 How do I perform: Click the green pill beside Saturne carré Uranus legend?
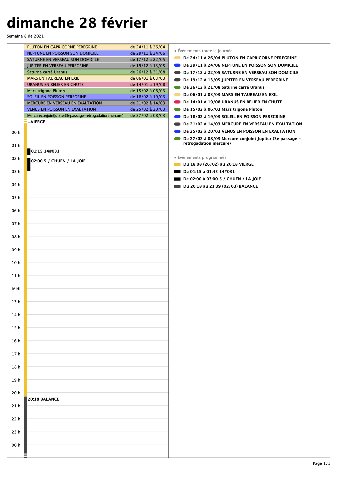177,87
